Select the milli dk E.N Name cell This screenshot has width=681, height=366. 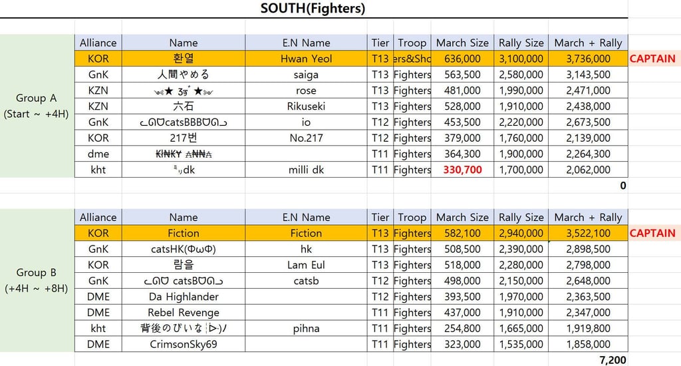coord(306,170)
